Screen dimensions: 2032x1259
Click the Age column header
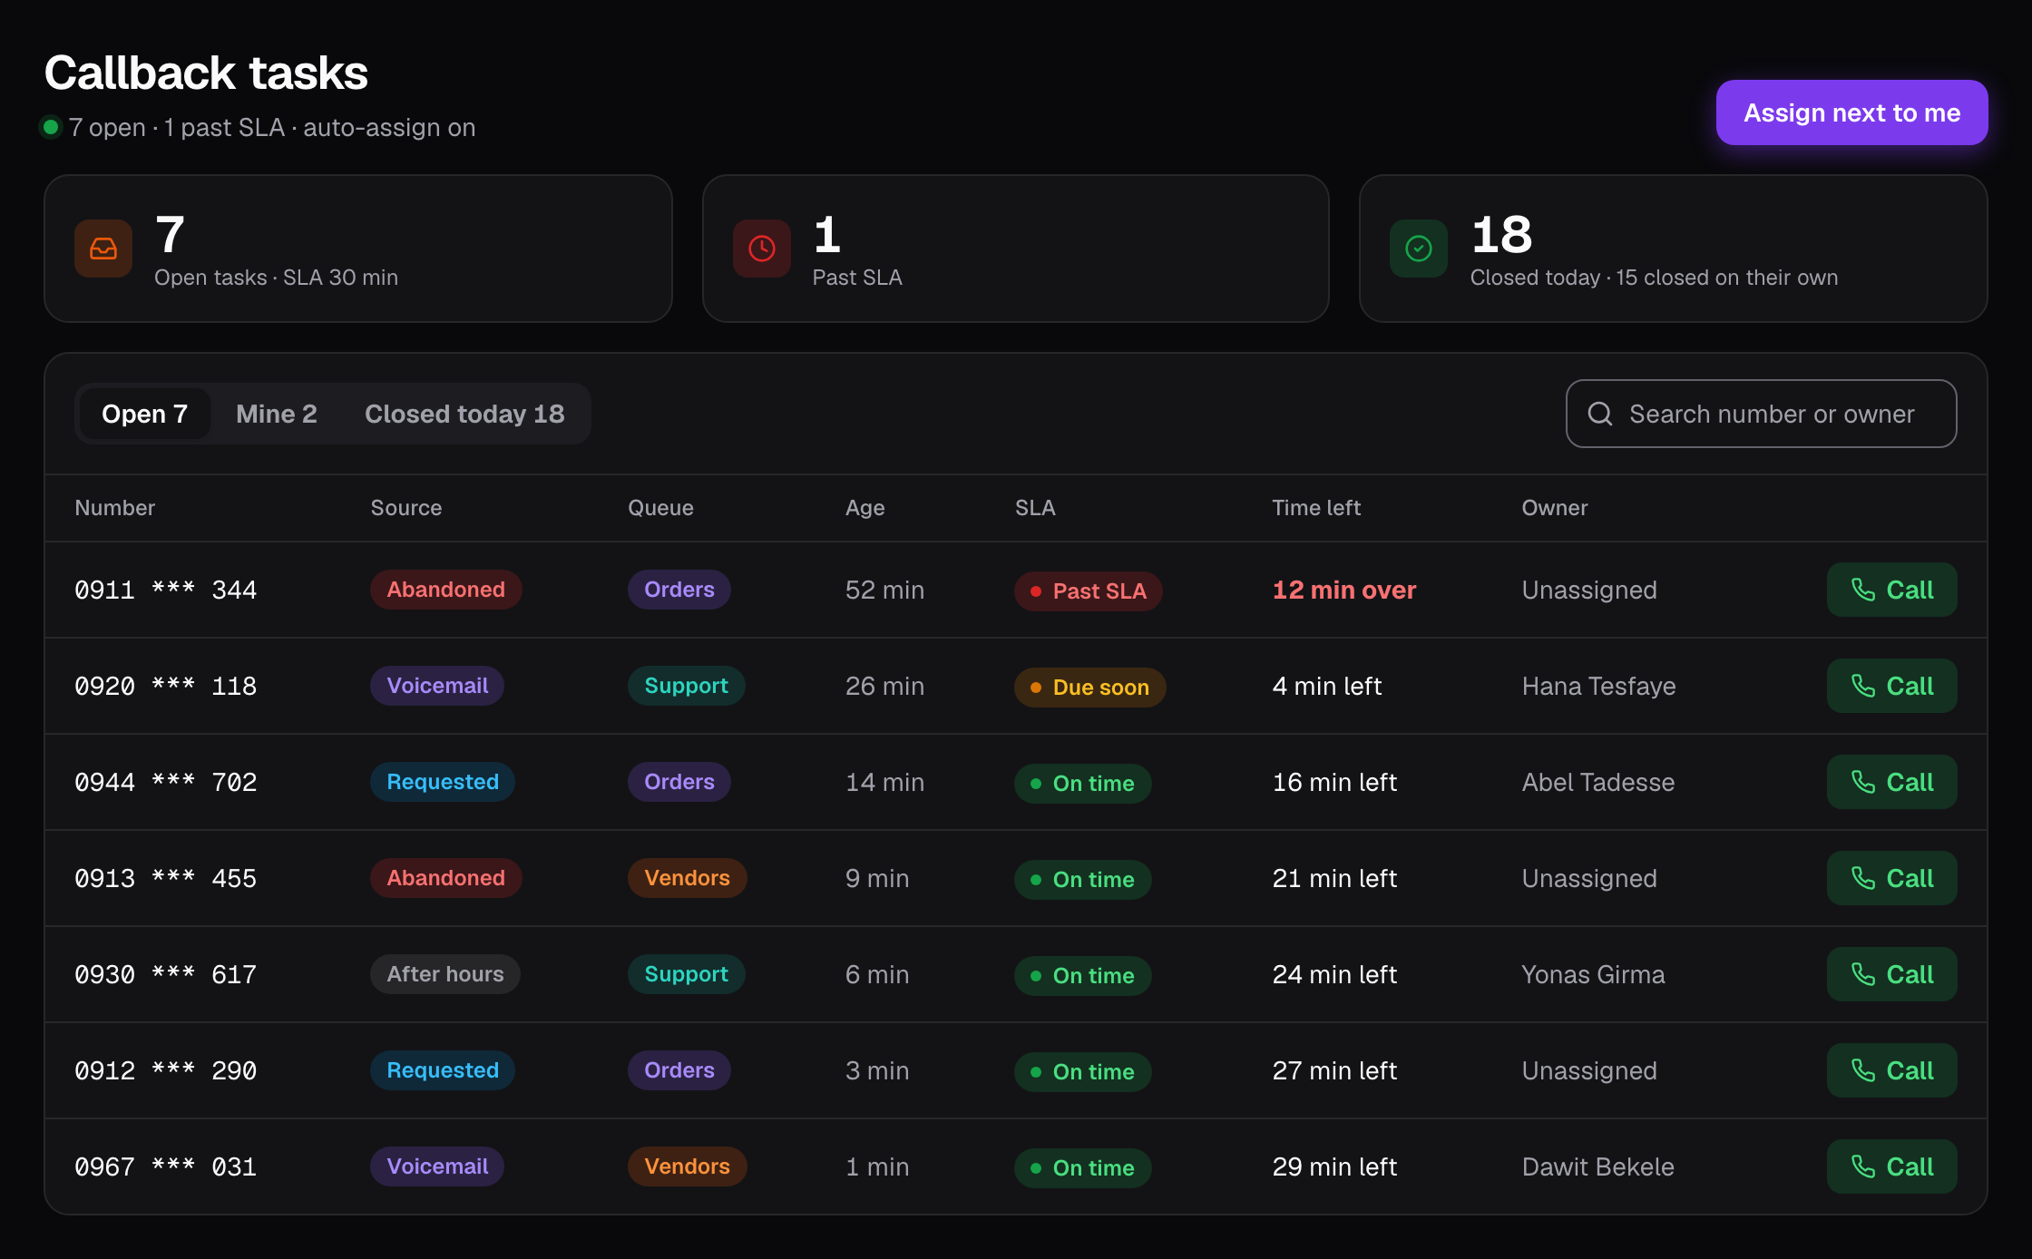click(865, 508)
